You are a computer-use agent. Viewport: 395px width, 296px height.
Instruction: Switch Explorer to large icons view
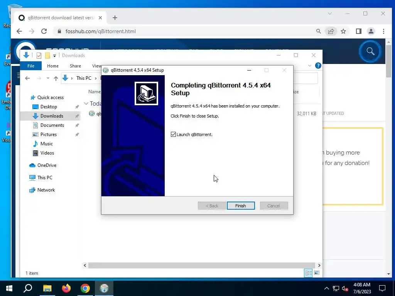coord(317,273)
